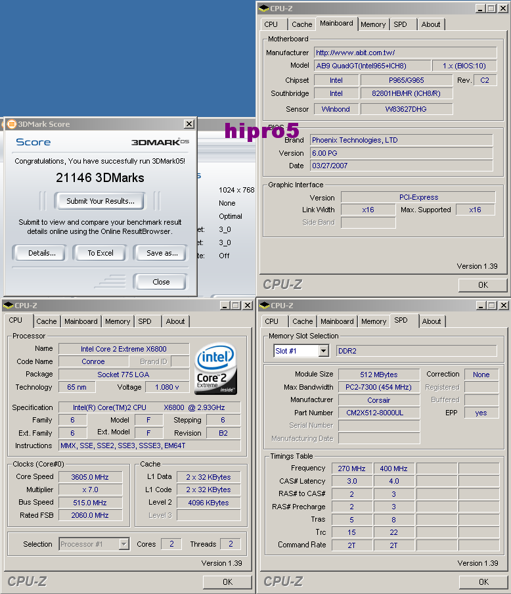The height and width of the screenshot is (594, 511).
Task: Minimize the CPU tab CPU-Z window
Action: pos(224,305)
